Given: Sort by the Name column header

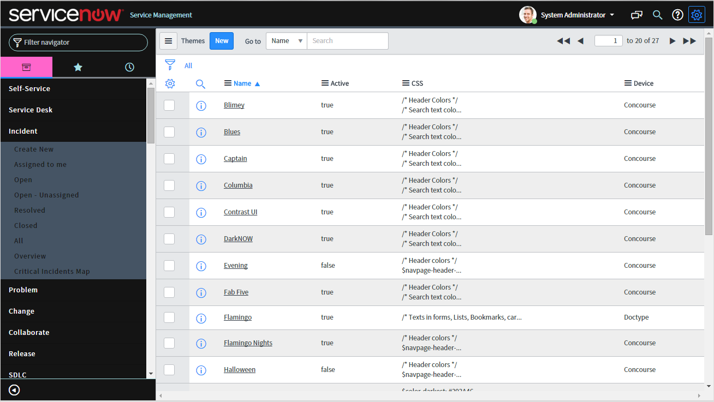Looking at the screenshot, I should pyautogui.click(x=242, y=83).
